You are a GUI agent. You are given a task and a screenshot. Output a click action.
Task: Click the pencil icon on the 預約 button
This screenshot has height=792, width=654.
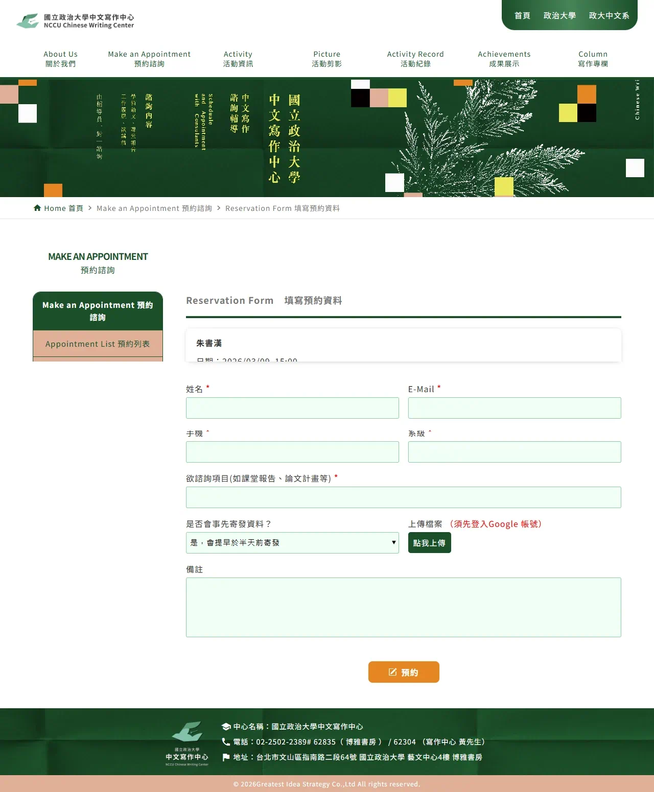point(392,671)
